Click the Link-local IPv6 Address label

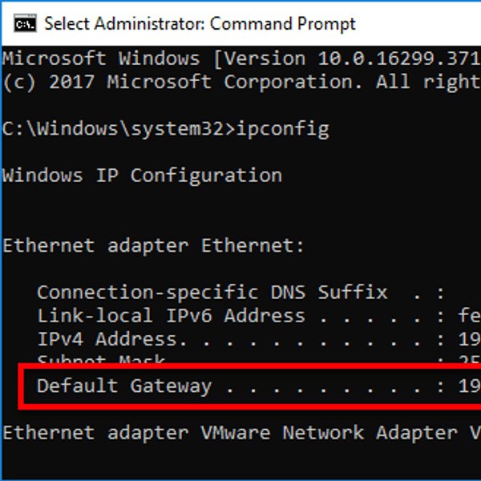click(x=172, y=316)
